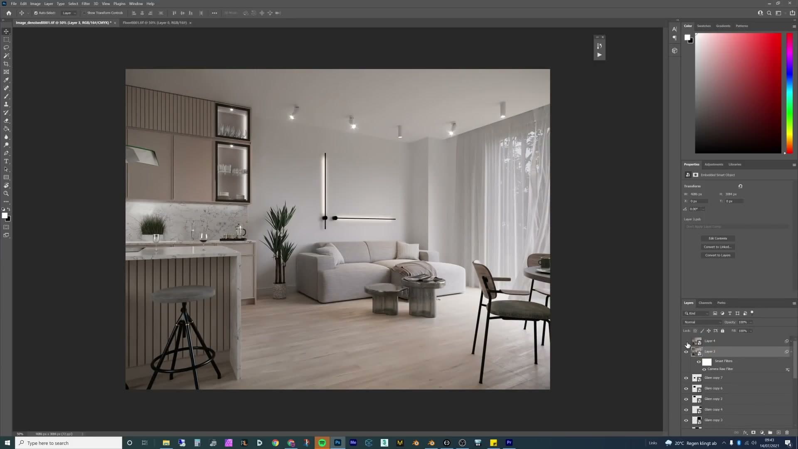This screenshot has width=798, height=449.
Task: Select the Healing Brush tool
Action: point(6,88)
